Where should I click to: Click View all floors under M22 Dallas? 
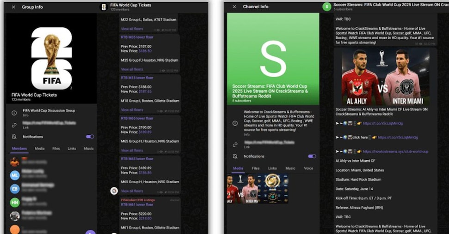pyautogui.click(x=132, y=29)
